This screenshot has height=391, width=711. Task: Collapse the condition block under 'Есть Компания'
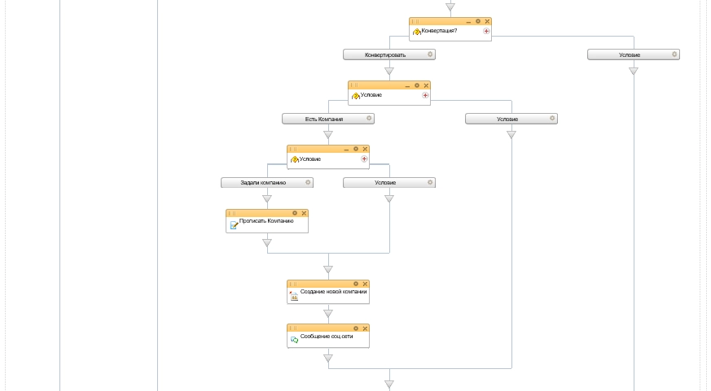pos(346,149)
